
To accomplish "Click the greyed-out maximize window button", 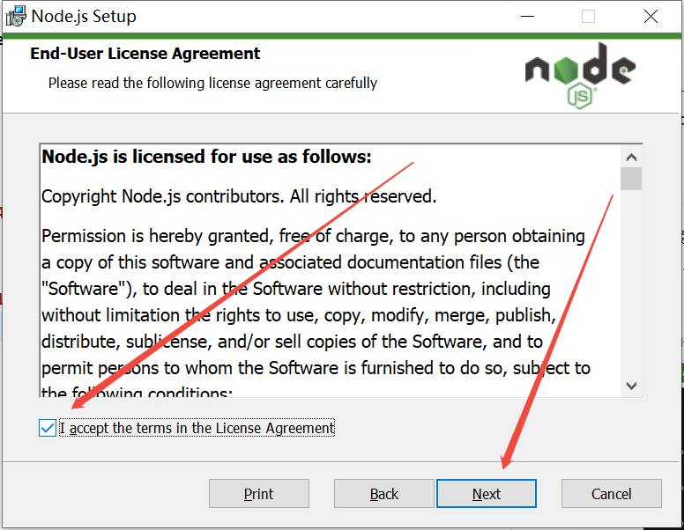I will [x=588, y=16].
